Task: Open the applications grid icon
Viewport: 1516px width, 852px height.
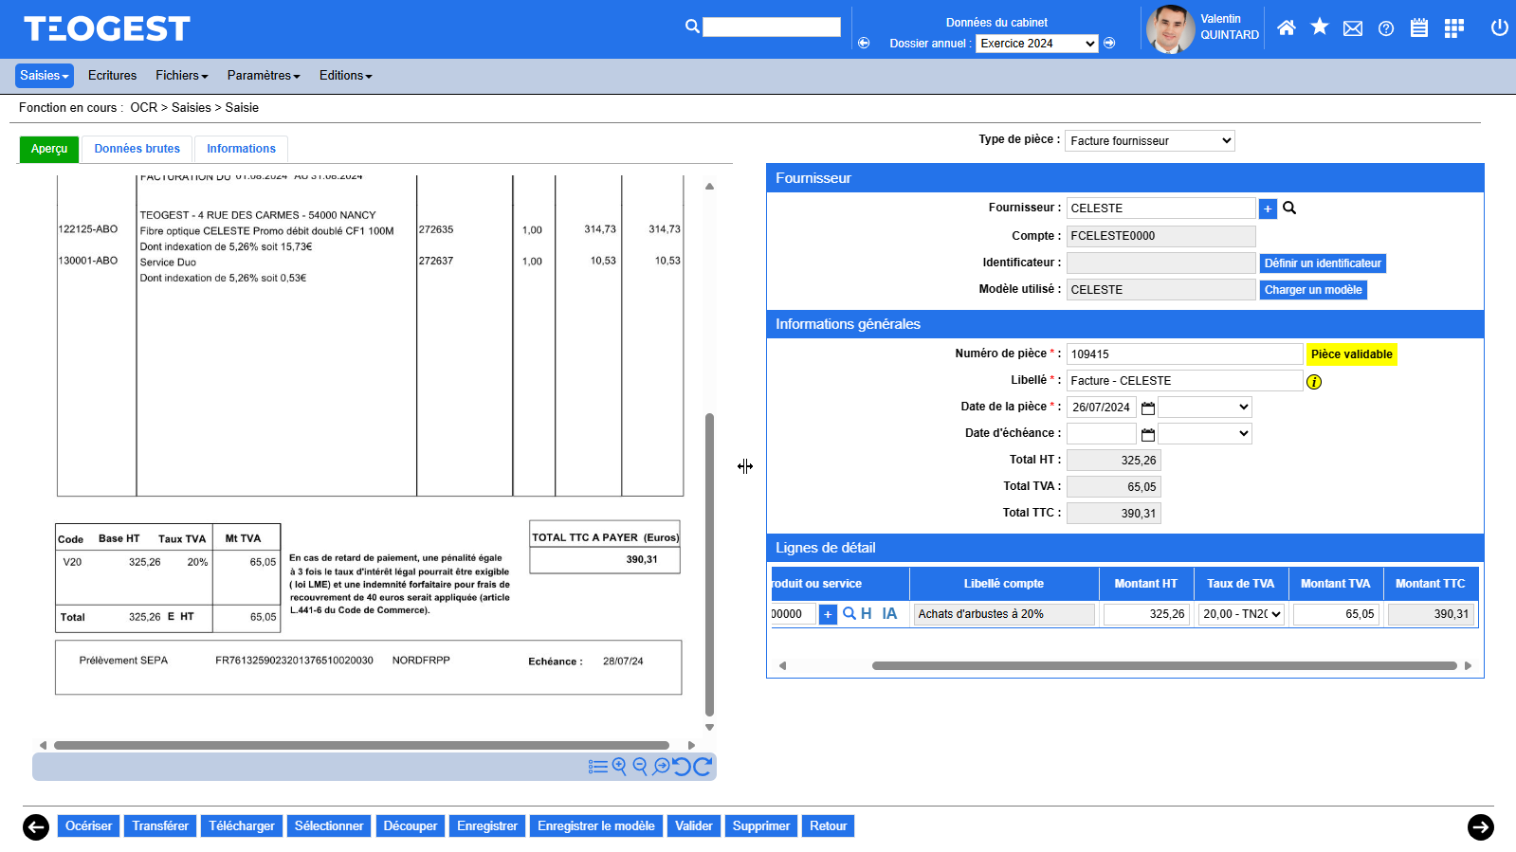Action: tap(1453, 28)
